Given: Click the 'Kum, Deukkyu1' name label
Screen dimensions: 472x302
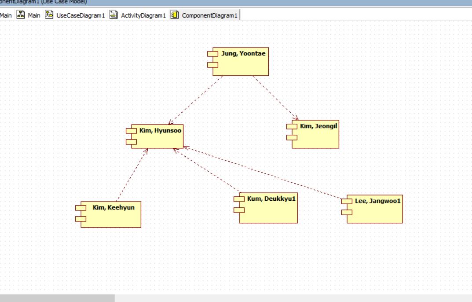Looking at the screenshot, I should coord(271,199).
